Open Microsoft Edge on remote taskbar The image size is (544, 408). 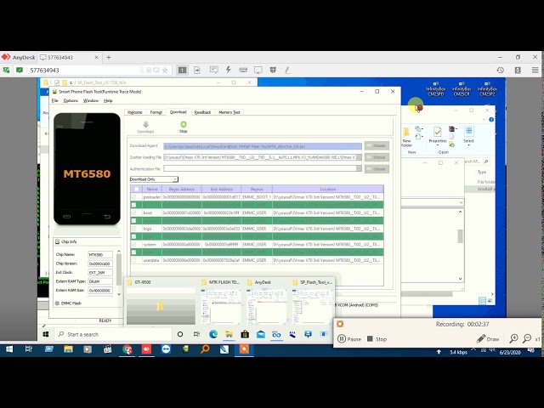tap(213, 334)
